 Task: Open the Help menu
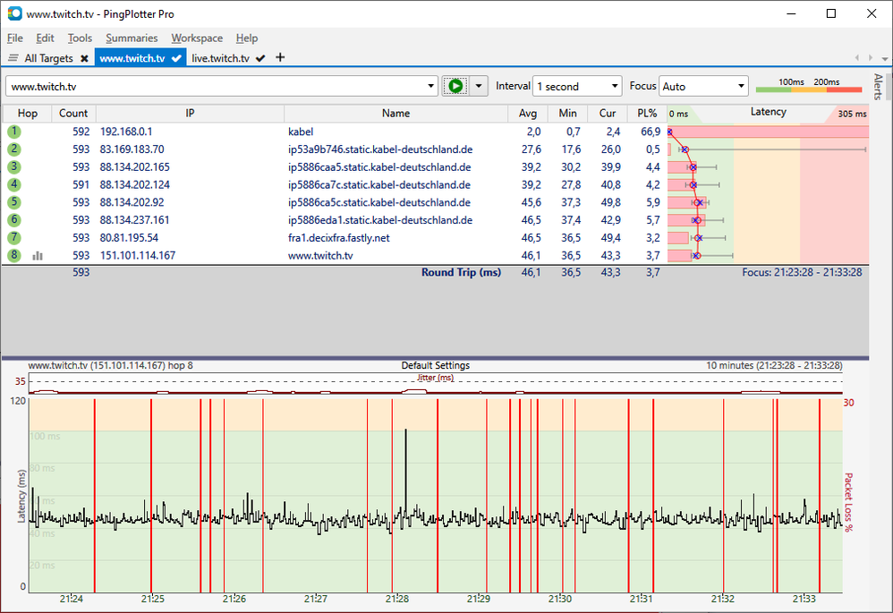pos(247,38)
